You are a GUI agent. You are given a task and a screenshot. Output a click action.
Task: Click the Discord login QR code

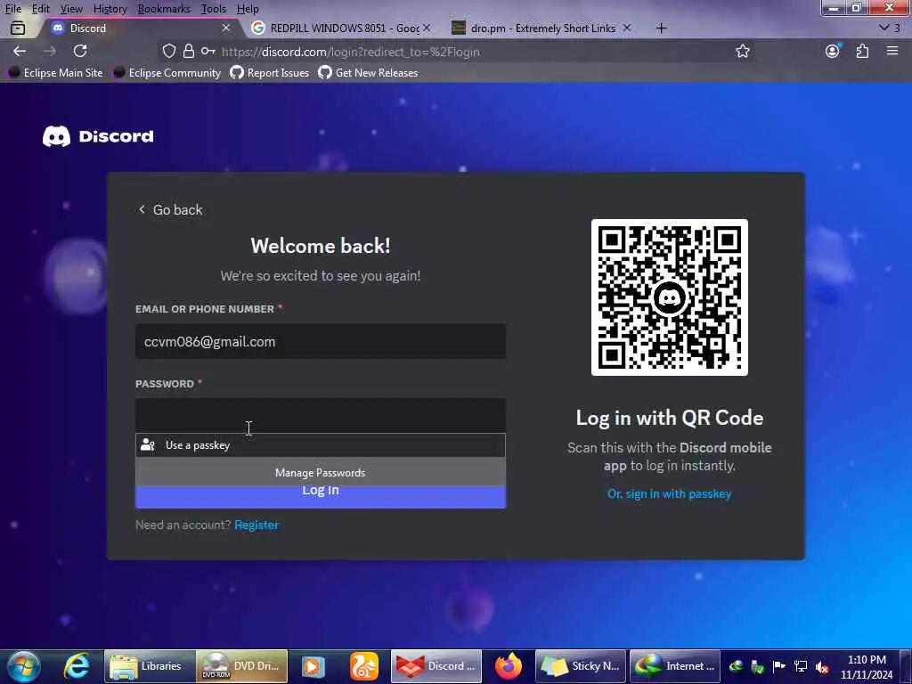(670, 297)
